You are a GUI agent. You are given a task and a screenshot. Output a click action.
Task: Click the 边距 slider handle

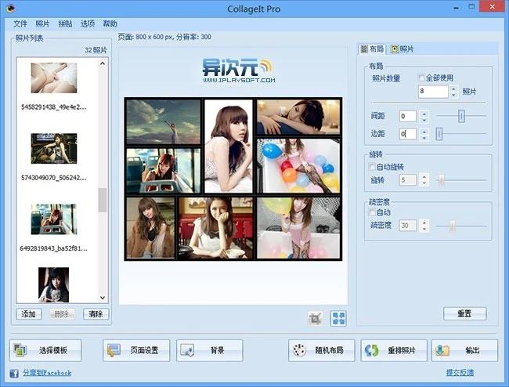pyautogui.click(x=439, y=134)
